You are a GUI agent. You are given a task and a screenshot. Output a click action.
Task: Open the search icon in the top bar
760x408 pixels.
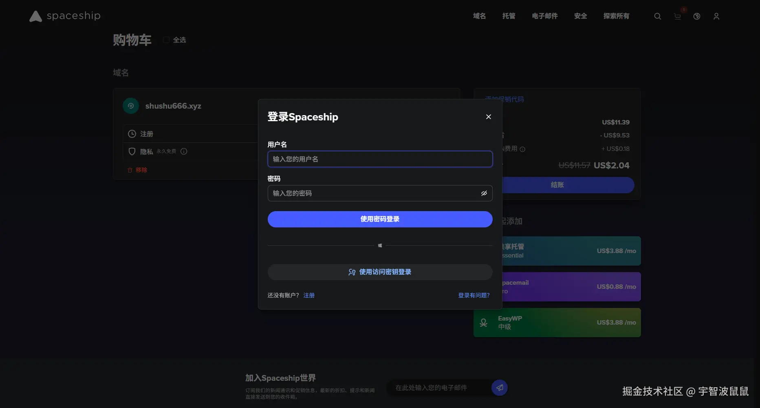click(657, 16)
